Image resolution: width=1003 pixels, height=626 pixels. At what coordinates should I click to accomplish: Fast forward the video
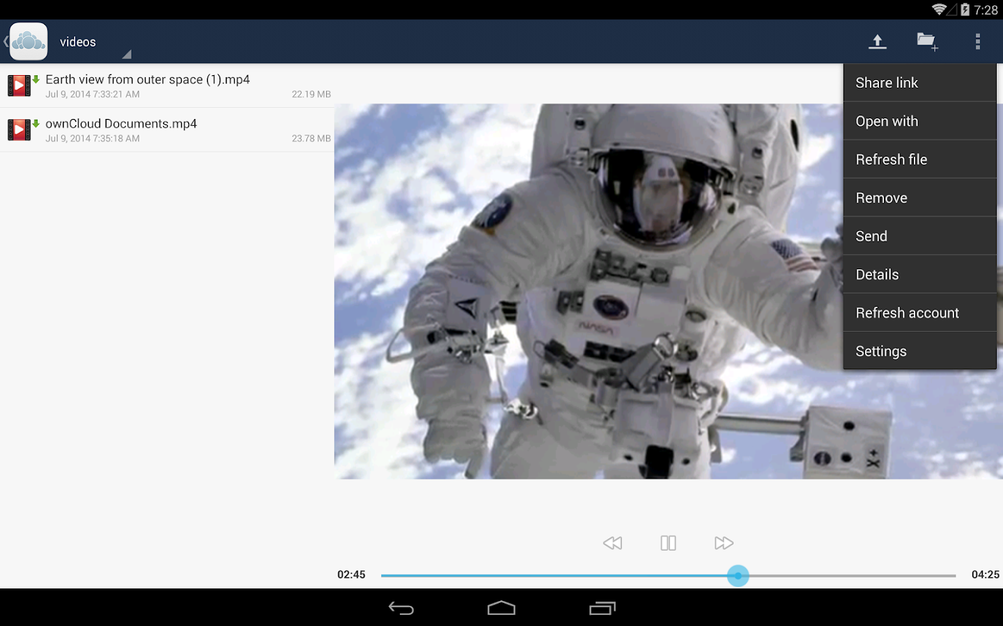(x=724, y=543)
